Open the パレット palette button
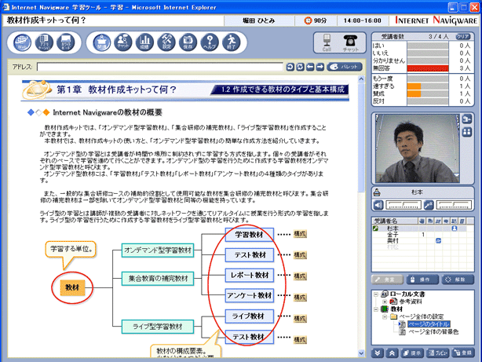The height and width of the screenshot is (362, 482). [x=345, y=67]
